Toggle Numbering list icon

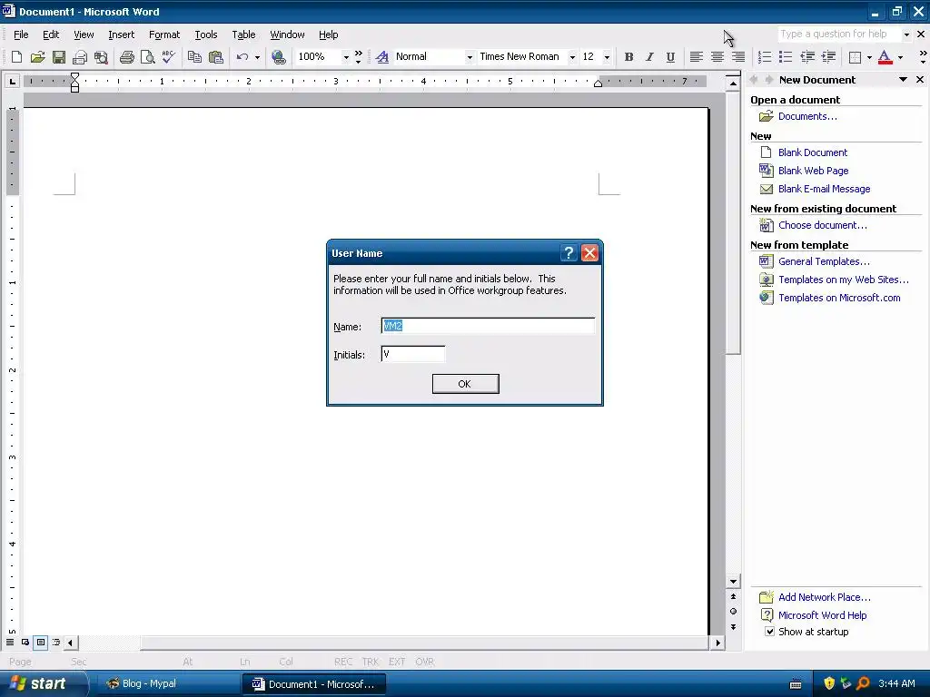click(x=765, y=57)
